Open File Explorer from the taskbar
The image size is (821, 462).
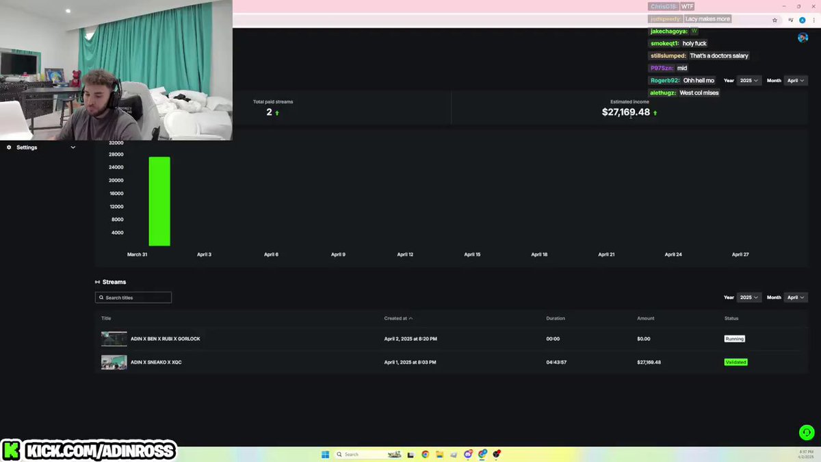click(x=439, y=454)
